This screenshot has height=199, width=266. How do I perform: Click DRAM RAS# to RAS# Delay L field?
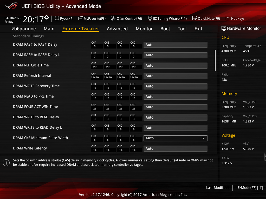tap(176, 55)
